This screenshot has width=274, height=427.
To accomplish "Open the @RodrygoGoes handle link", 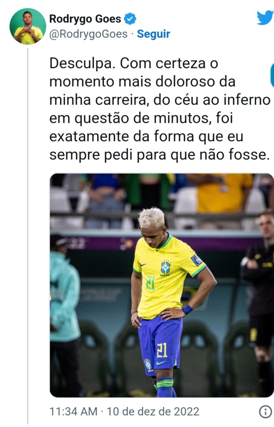I will coord(88,34).
